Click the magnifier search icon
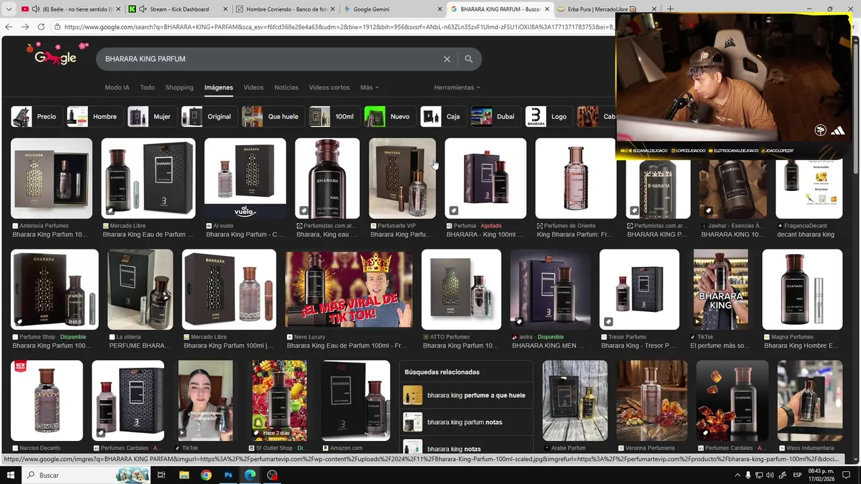The width and height of the screenshot is (861, 484). [469, 59]
